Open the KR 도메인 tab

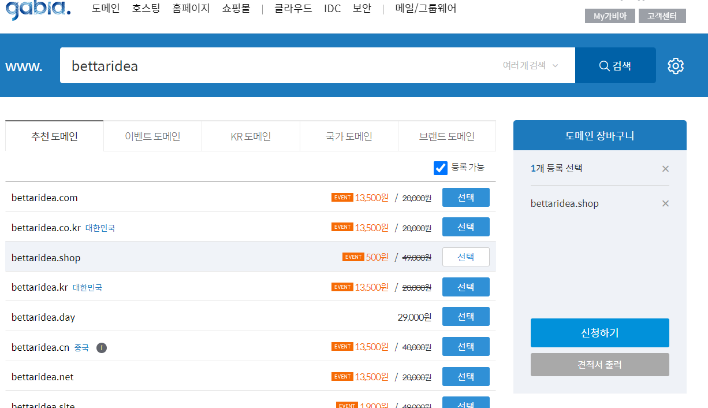pyautogui.click(x=251, y=136)
